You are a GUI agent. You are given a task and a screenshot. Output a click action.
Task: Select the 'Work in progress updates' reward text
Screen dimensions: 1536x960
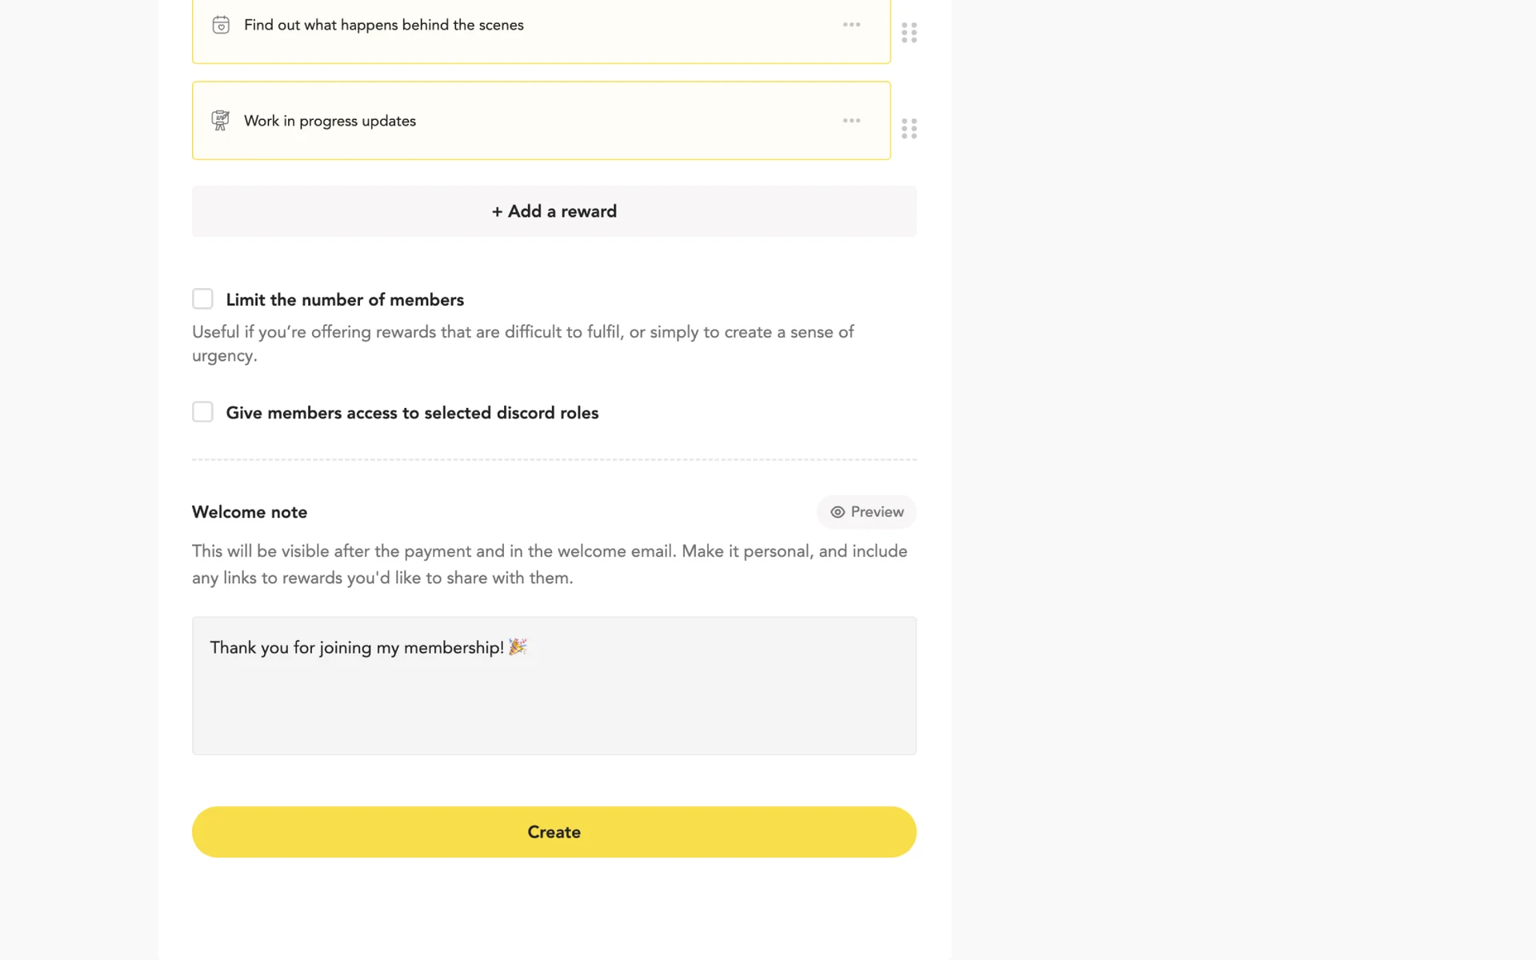pyautogui.click(x=330, y=121)
